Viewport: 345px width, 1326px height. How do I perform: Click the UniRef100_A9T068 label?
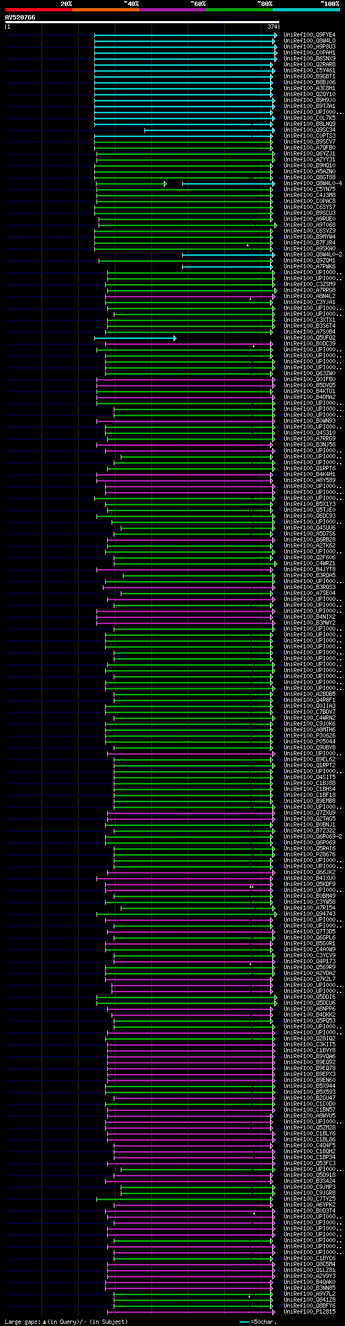pos(309,225)
